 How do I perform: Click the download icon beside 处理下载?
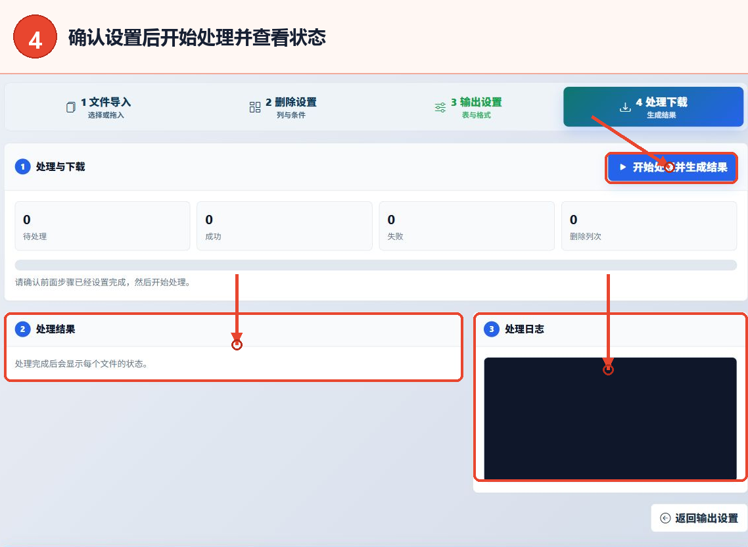(x=625, y=107)
